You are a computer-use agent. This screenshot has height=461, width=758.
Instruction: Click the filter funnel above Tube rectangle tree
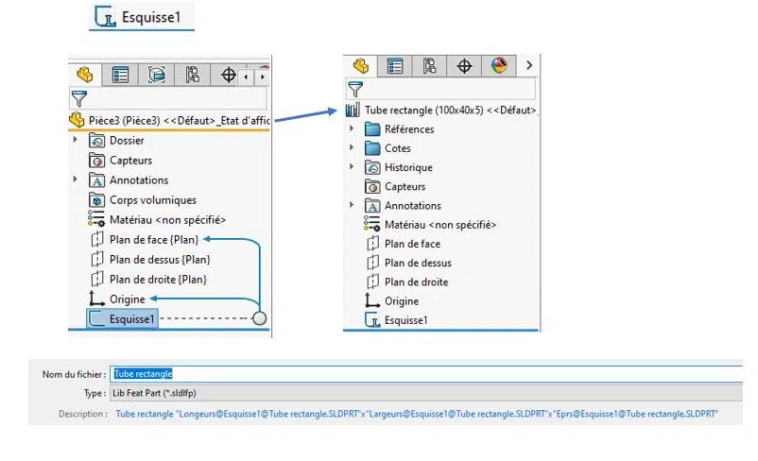click(x=355, y=89)
